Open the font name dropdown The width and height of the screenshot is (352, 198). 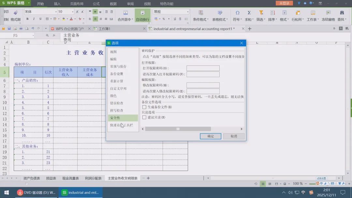pos(56,12)
